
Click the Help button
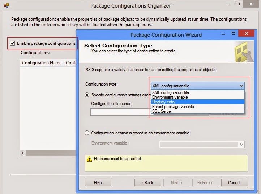click(x=98, y=183)
